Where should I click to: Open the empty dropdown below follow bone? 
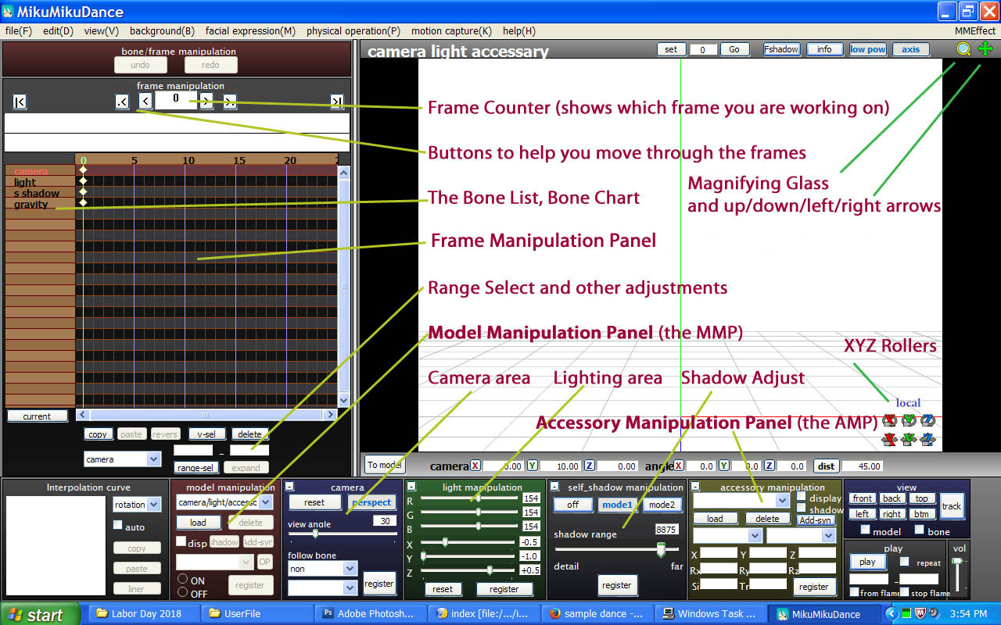(322, 587)
